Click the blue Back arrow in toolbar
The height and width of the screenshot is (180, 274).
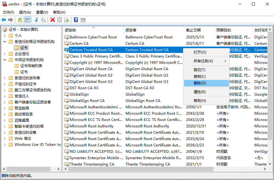pos(4,20)
